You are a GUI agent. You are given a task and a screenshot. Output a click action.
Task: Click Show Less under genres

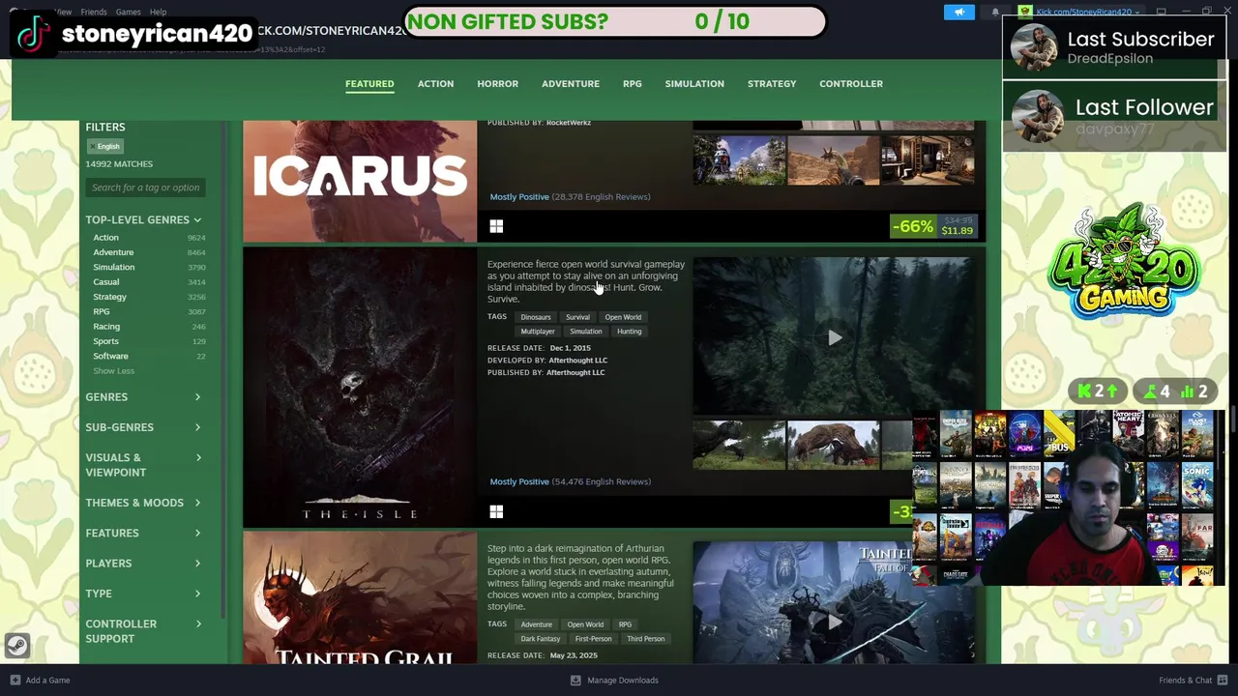pyautogui.click(x=113, y=371)
